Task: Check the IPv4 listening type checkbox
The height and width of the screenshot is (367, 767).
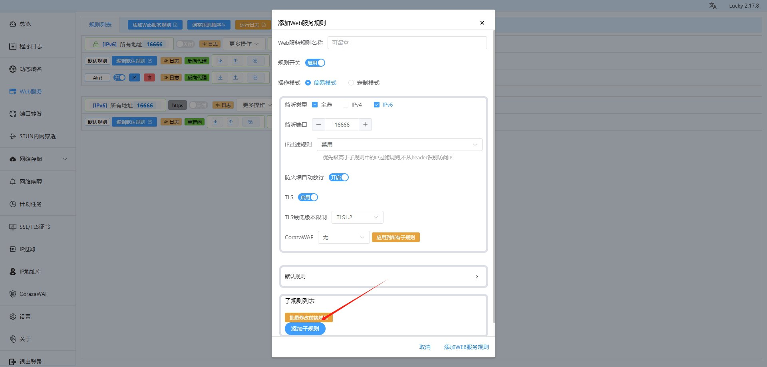Action: point(346,105)
